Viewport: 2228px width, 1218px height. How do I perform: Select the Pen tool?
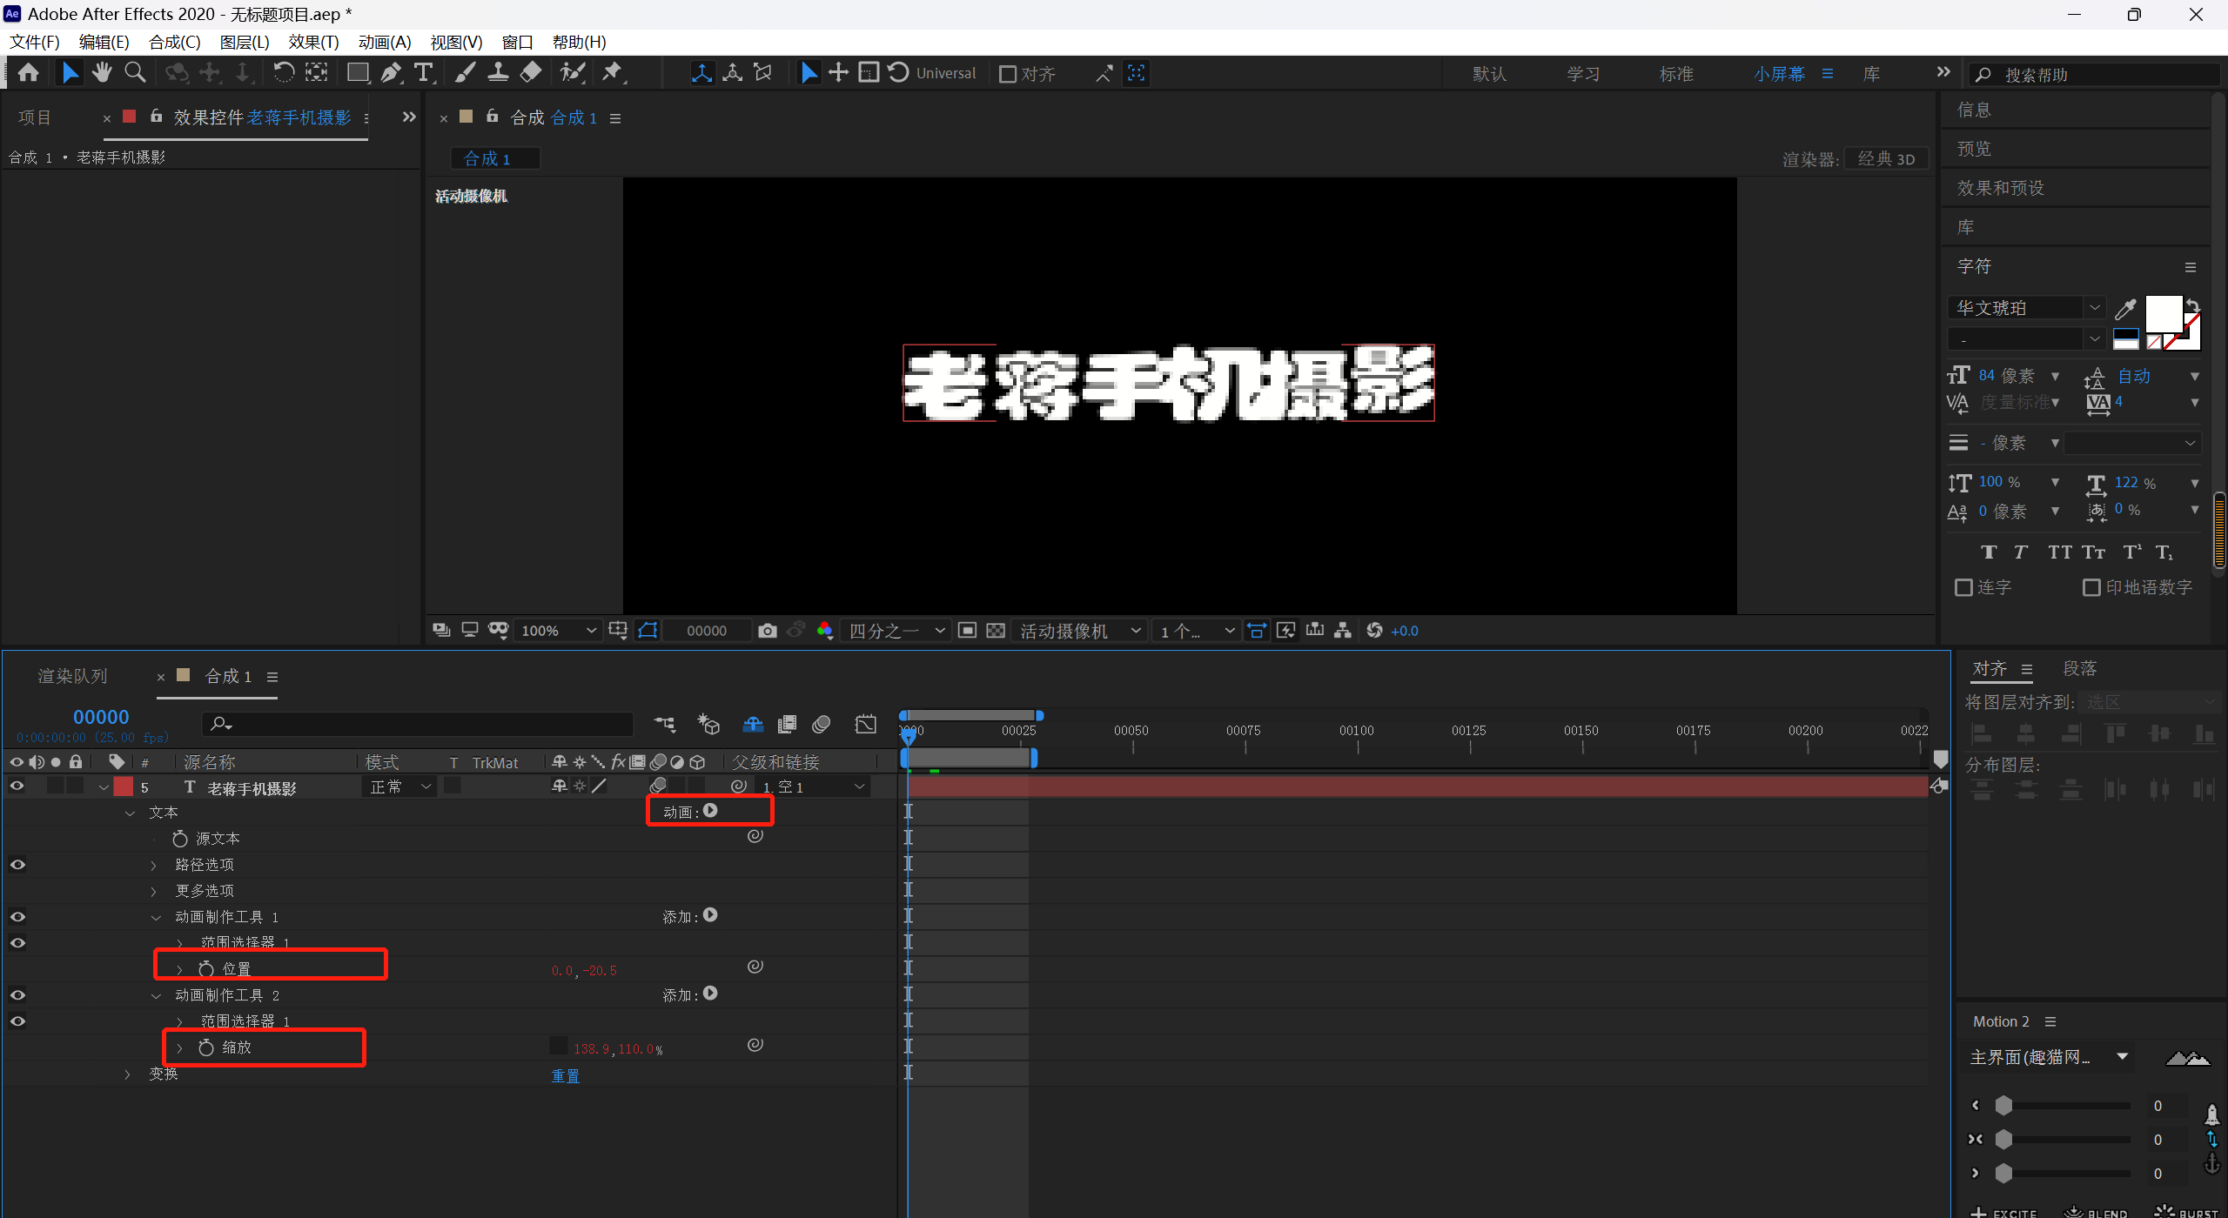point(392,73)
